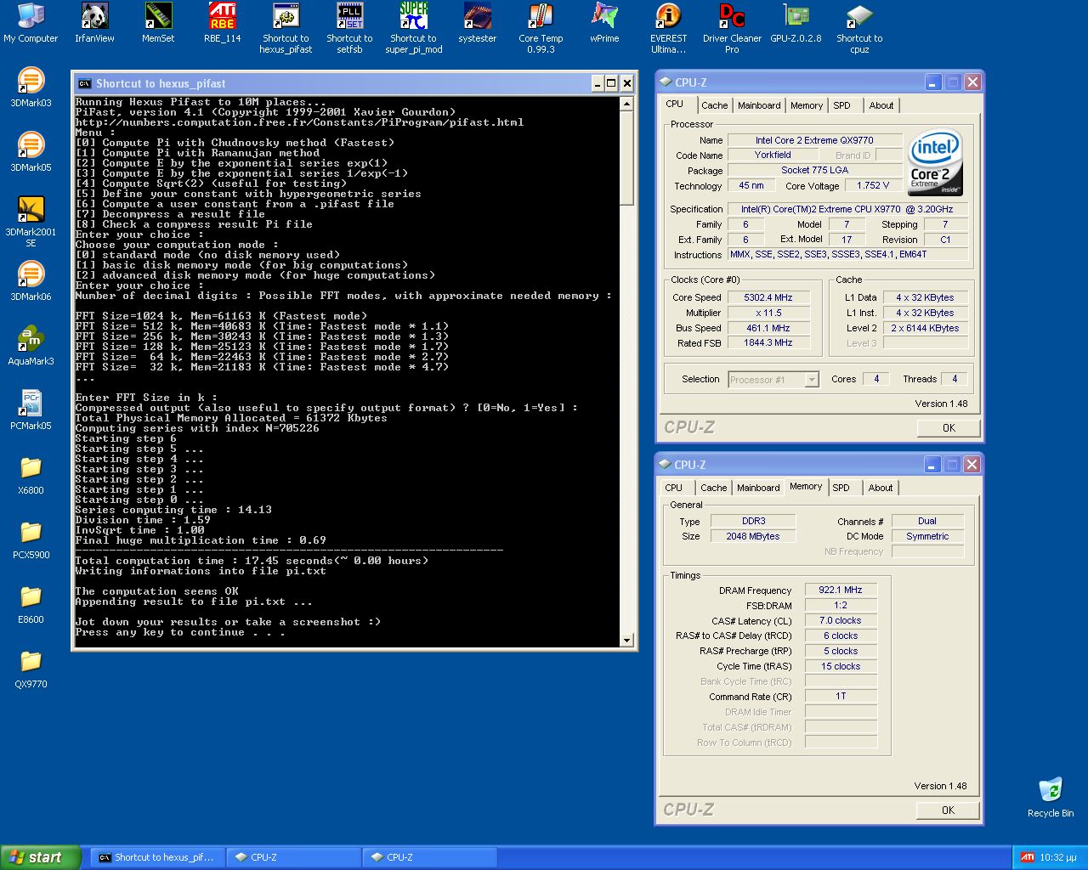Launch IrfanView from the desktop

click(94, 23)
